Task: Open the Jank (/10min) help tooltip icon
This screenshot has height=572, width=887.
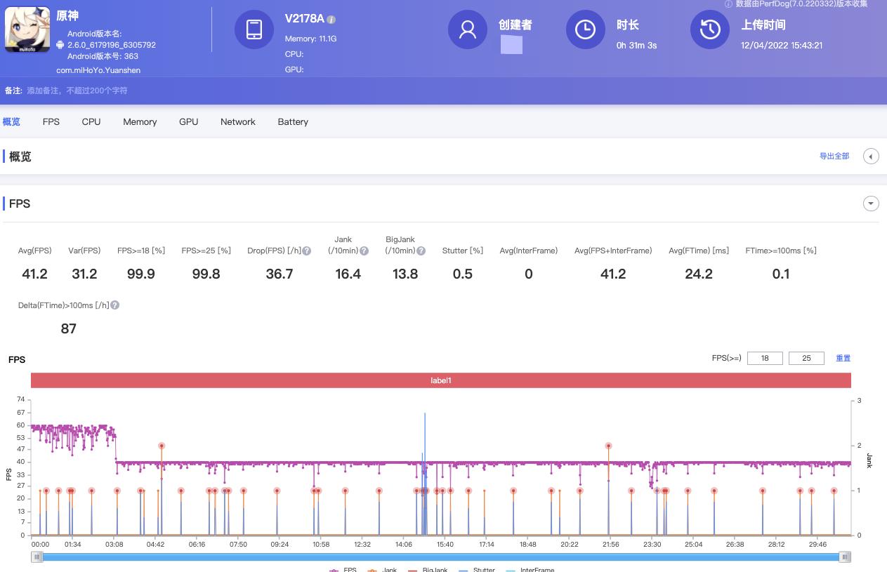Action: [x=364, y=250]
